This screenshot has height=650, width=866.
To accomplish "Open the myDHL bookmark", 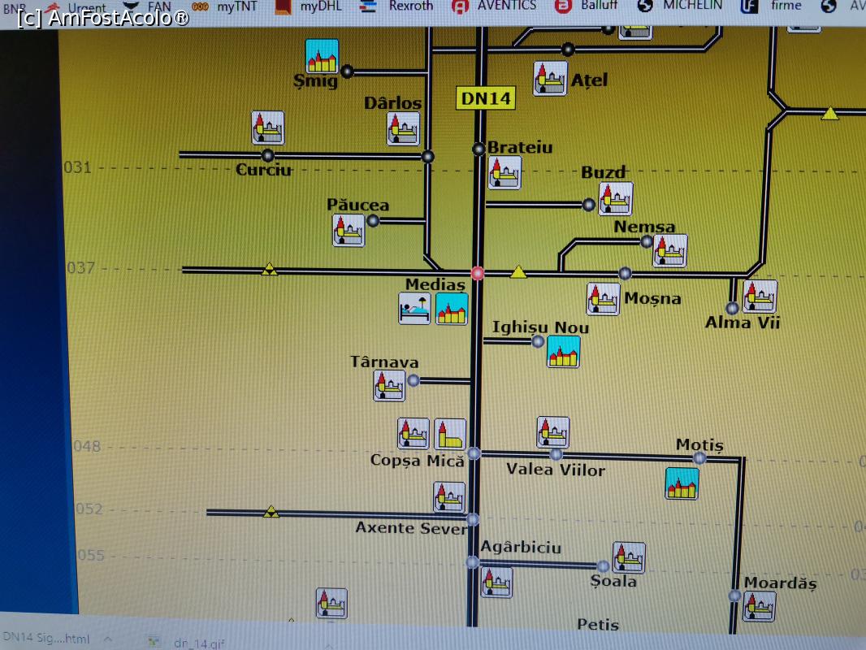I will point(320,6).
